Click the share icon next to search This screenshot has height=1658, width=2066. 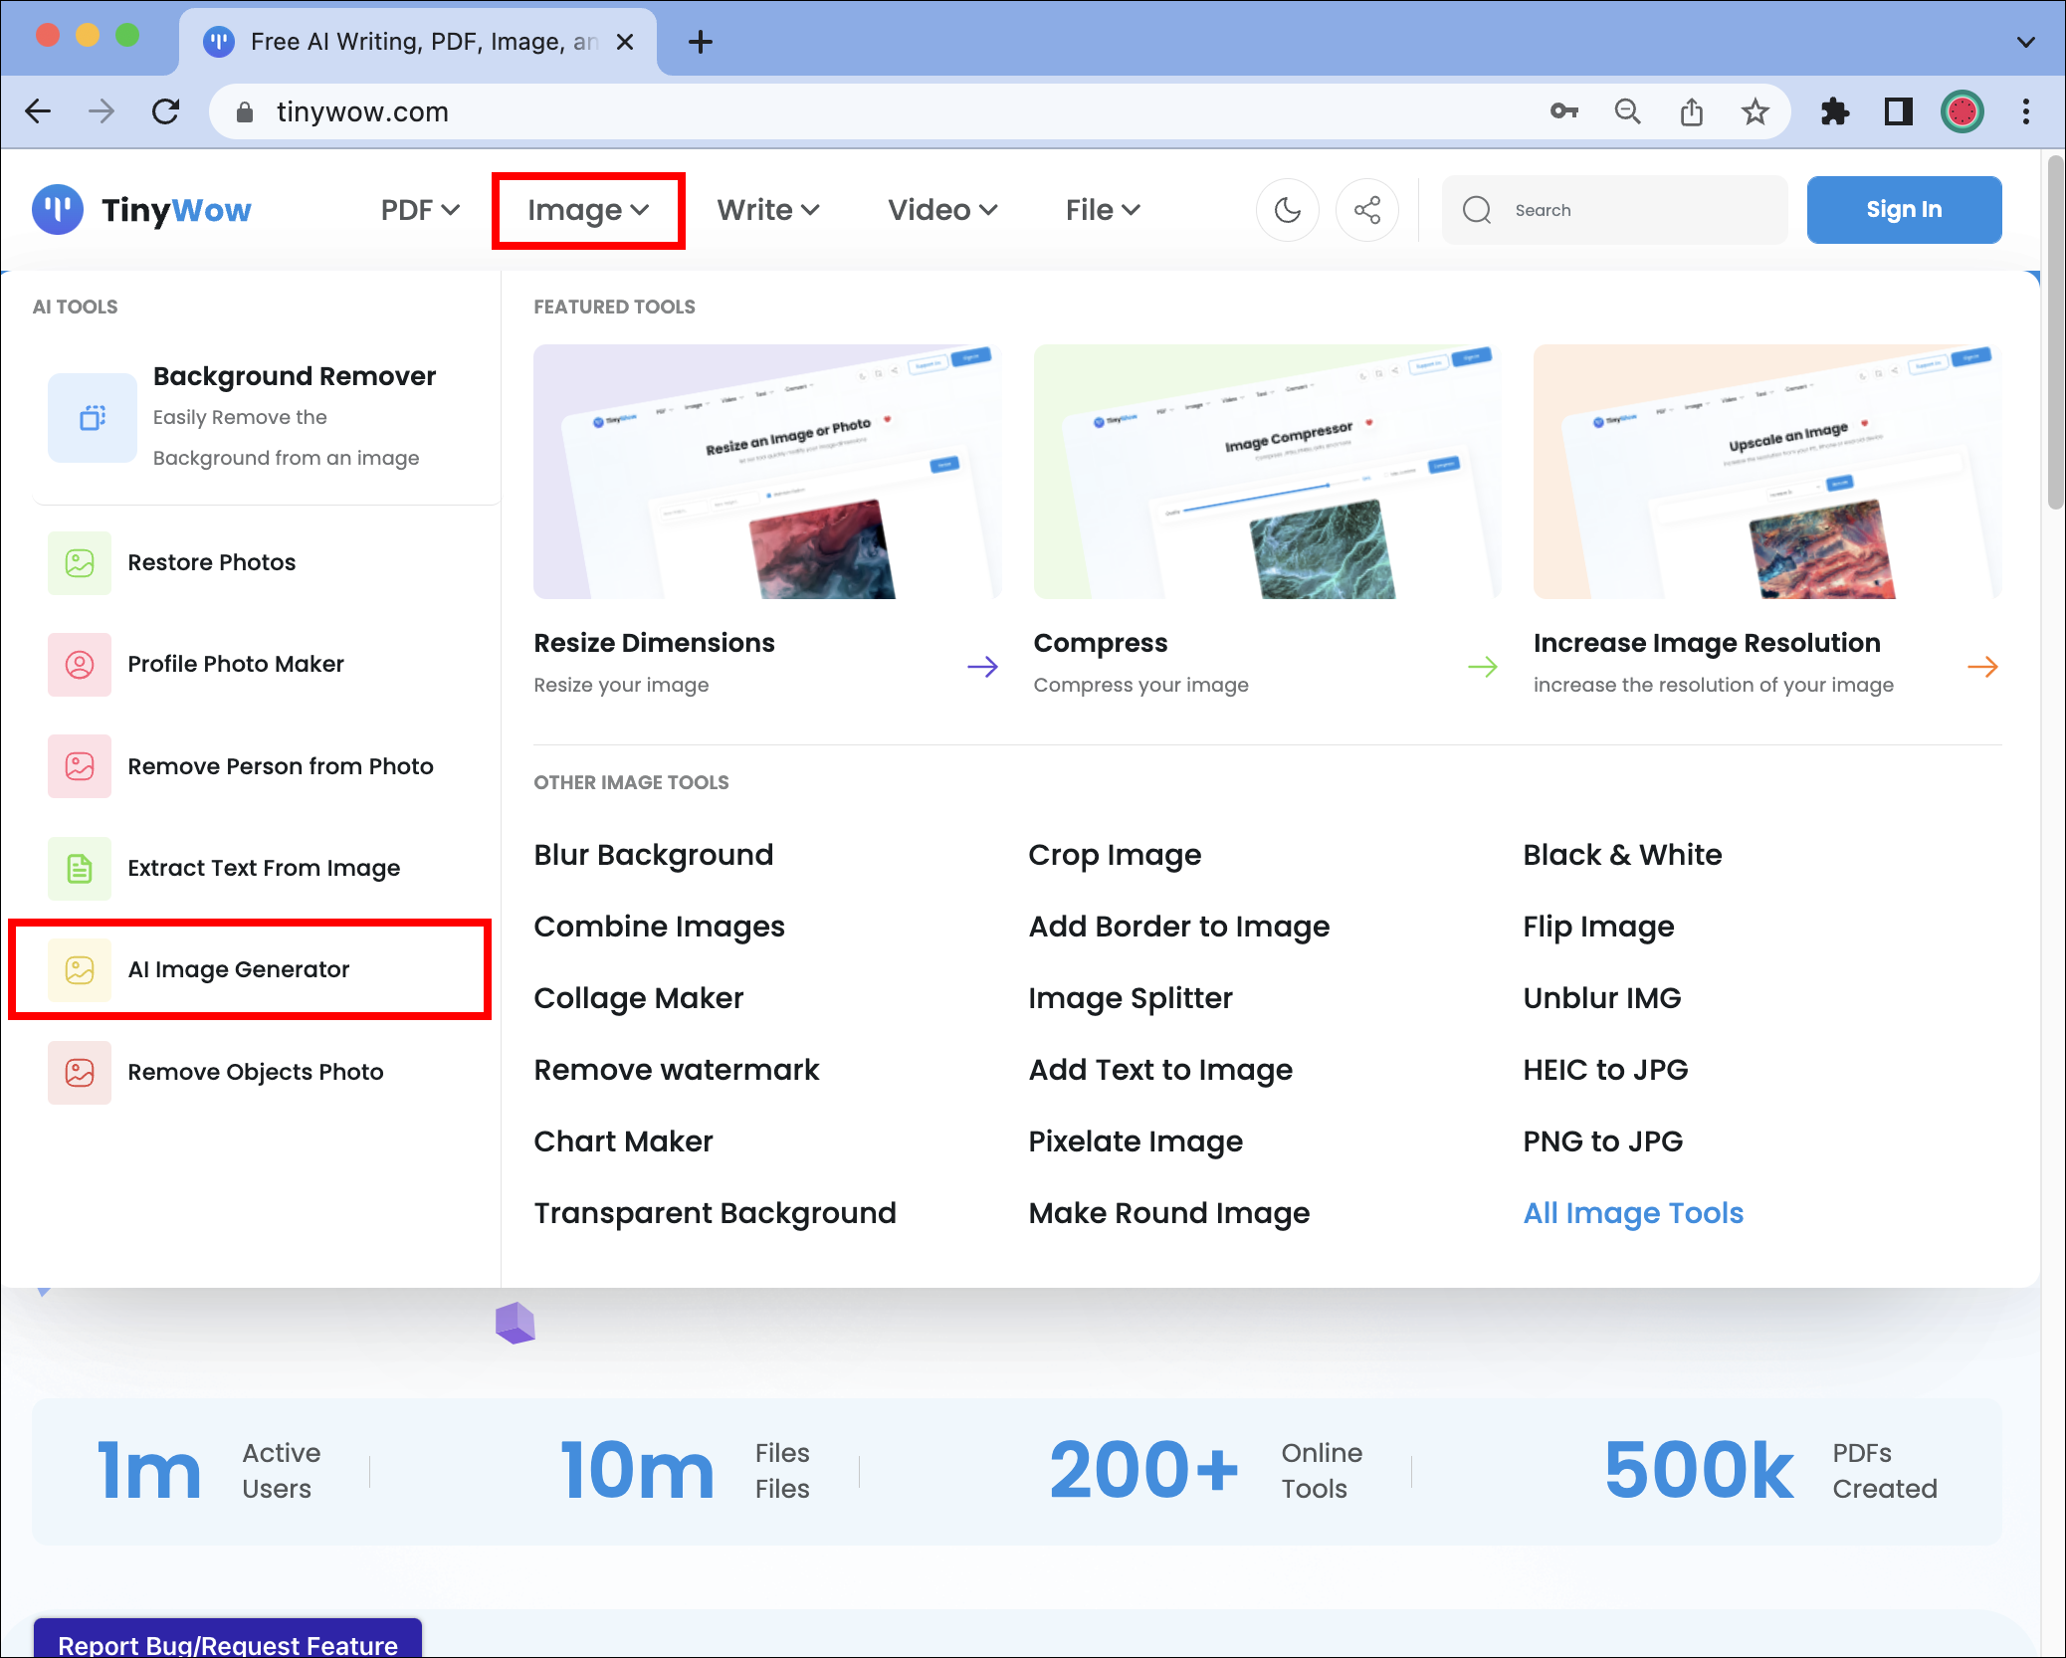tap(1367, 210)
